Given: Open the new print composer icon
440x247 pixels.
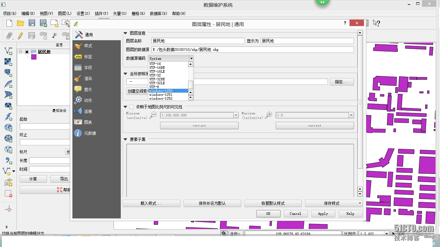Looking at the screenshot, I should 54,23.
